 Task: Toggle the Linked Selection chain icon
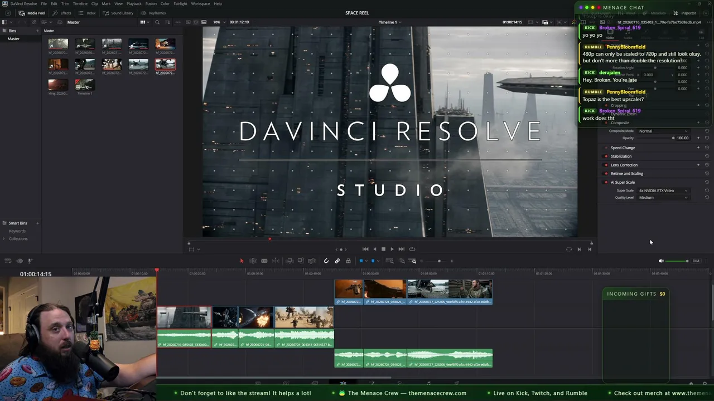click(x=337, y=261)
